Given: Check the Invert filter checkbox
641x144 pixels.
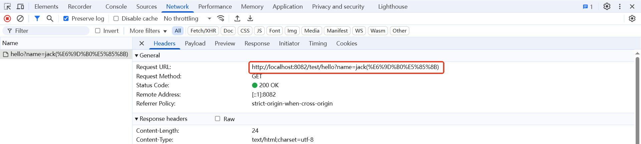Looking at the screenshot, I should (98, 31).
